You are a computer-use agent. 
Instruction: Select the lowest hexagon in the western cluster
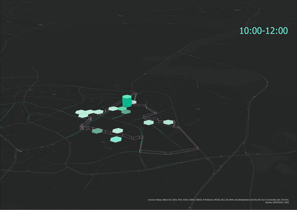coord(84,116)
